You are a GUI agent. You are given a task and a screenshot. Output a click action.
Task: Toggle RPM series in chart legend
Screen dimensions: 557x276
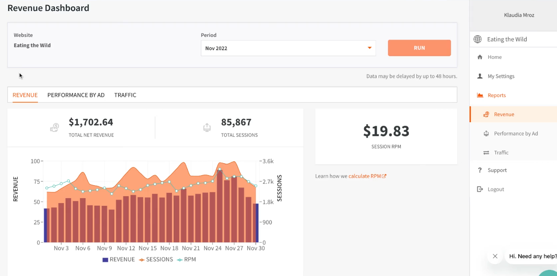point(186,260)
